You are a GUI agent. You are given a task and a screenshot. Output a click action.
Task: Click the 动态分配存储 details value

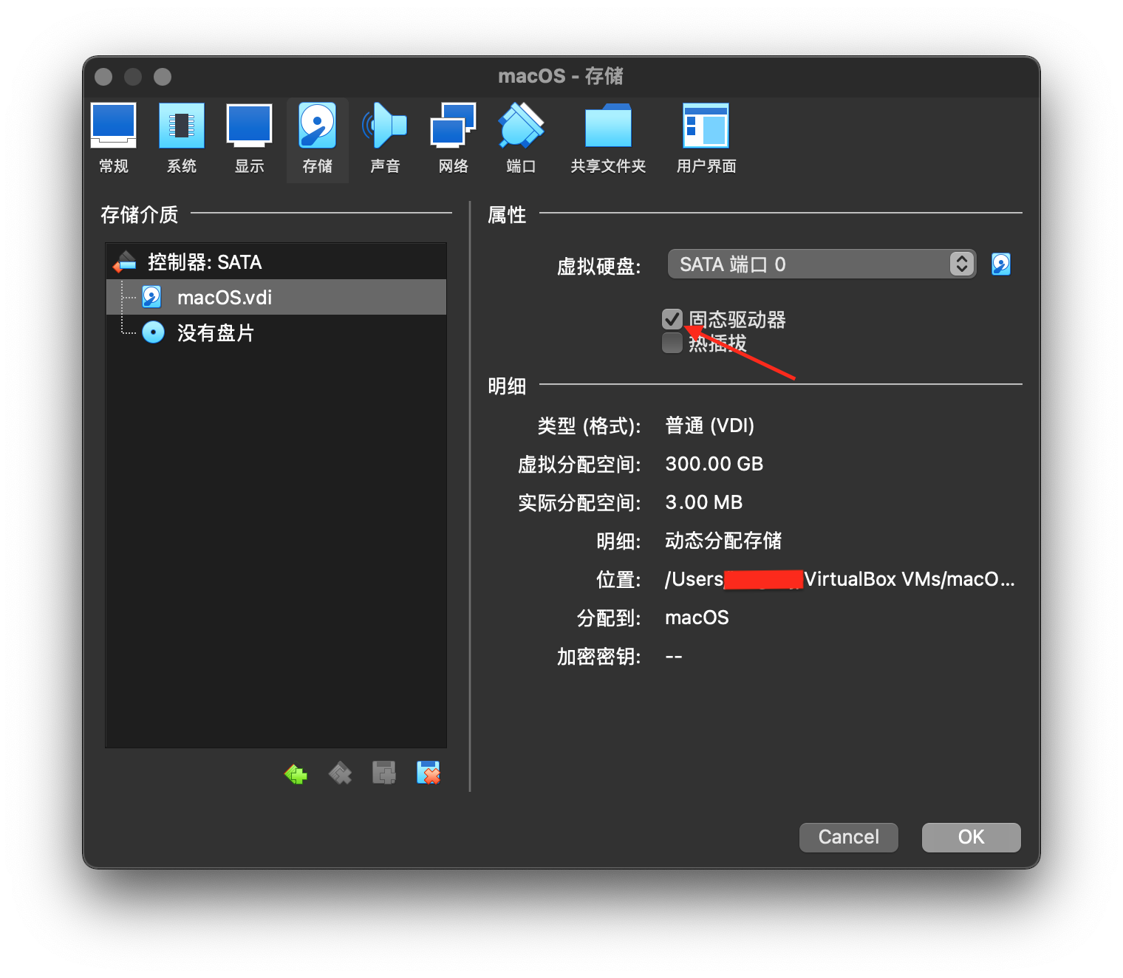point(723,541)
